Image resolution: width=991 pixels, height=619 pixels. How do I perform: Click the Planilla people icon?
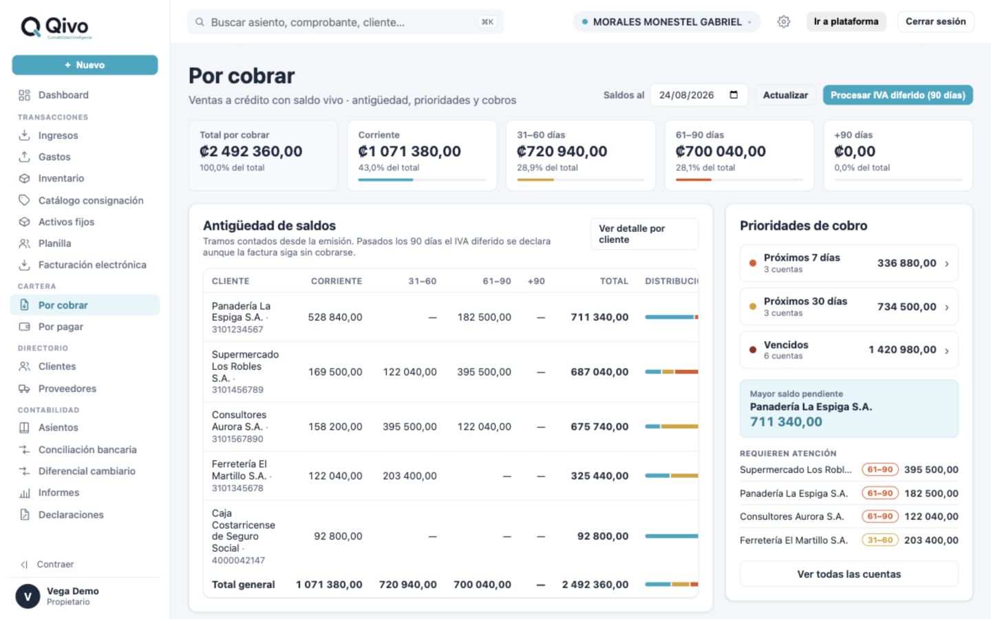click(25, 243)
